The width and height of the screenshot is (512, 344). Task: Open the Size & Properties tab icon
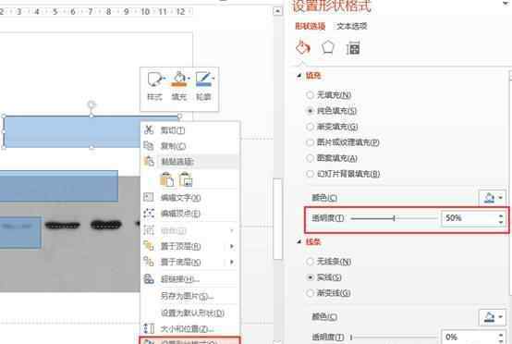353,48
